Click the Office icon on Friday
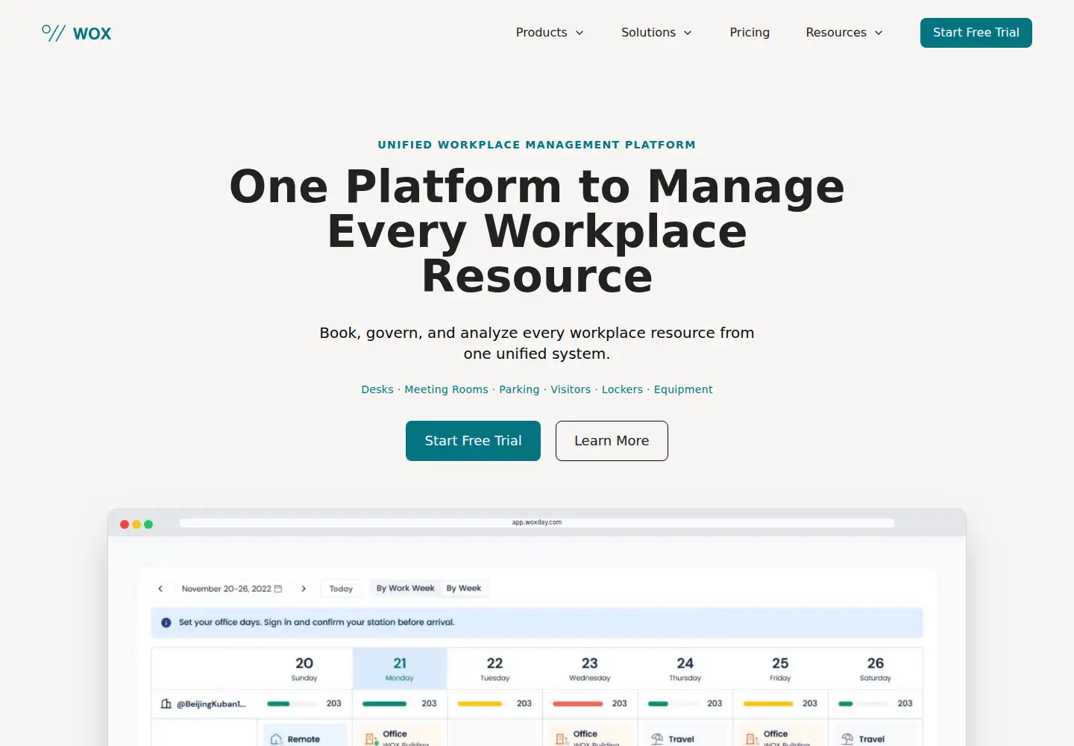This screenshot has height=746, width=1074. (x=752, y=739)
